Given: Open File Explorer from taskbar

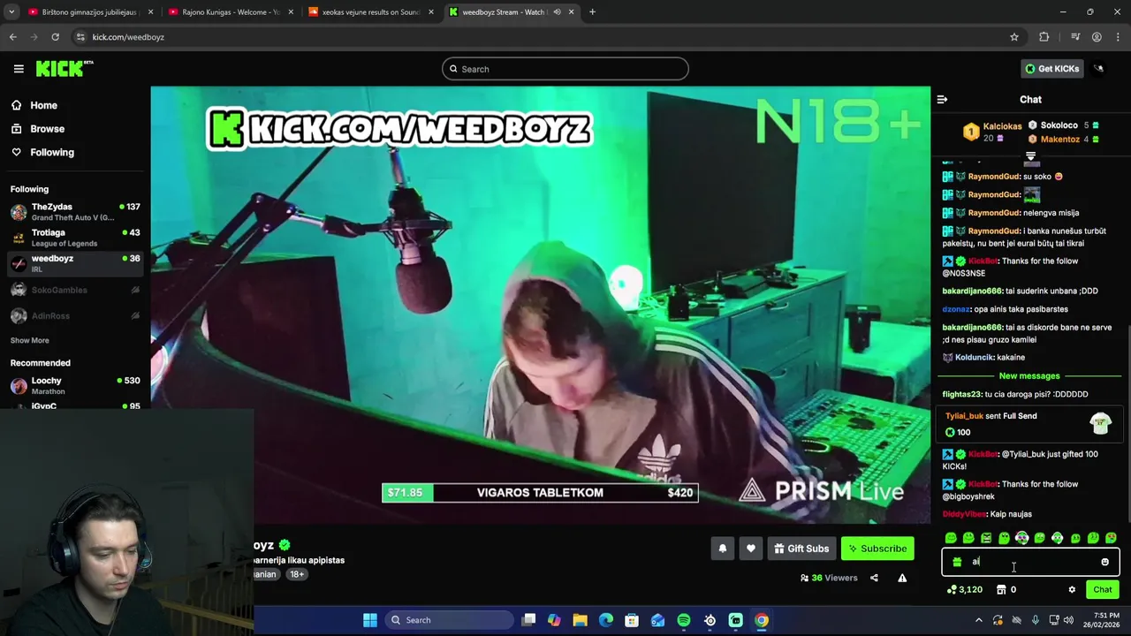Looking at the screenshot, I should [x=581, y=620].
